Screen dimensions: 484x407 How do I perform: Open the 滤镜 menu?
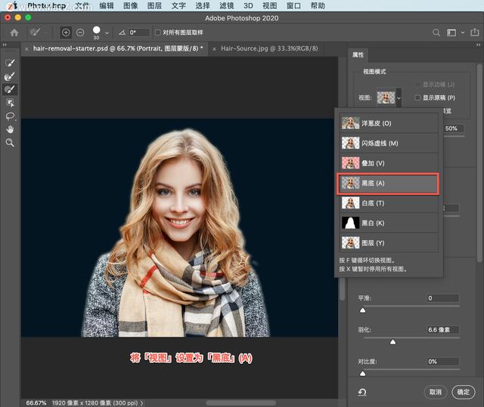tap(226, 5)
